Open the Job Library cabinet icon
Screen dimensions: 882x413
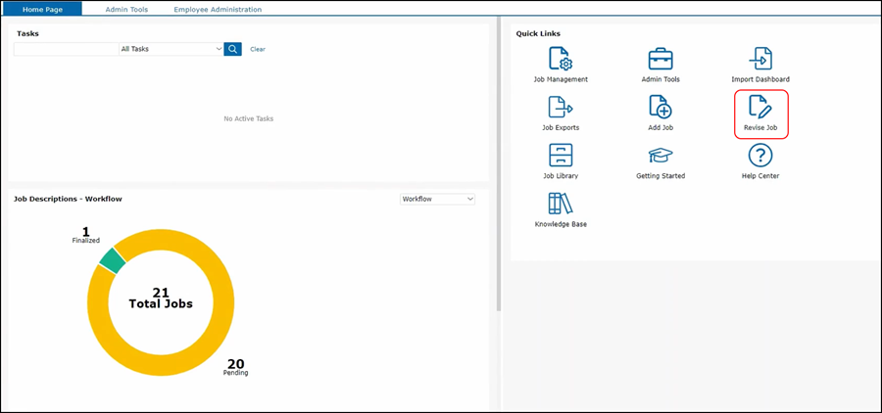pos(561,155)
